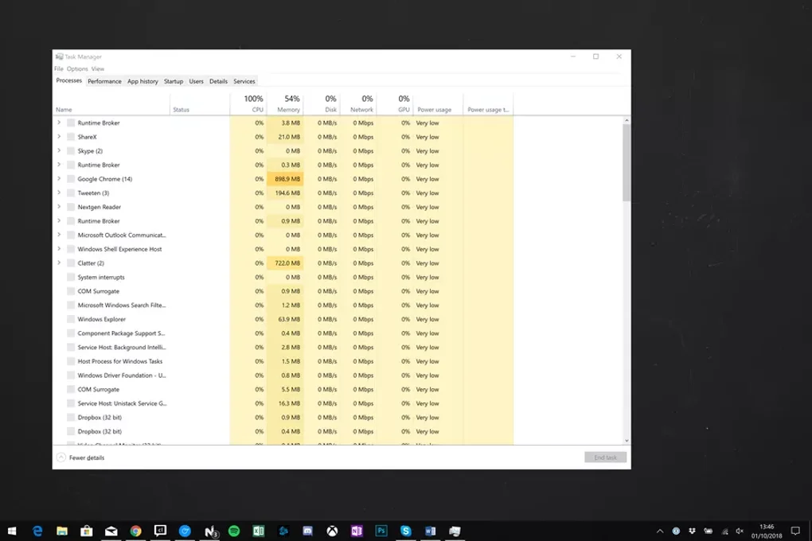Sort processes by the CPU column header

(x=248, y=104)
